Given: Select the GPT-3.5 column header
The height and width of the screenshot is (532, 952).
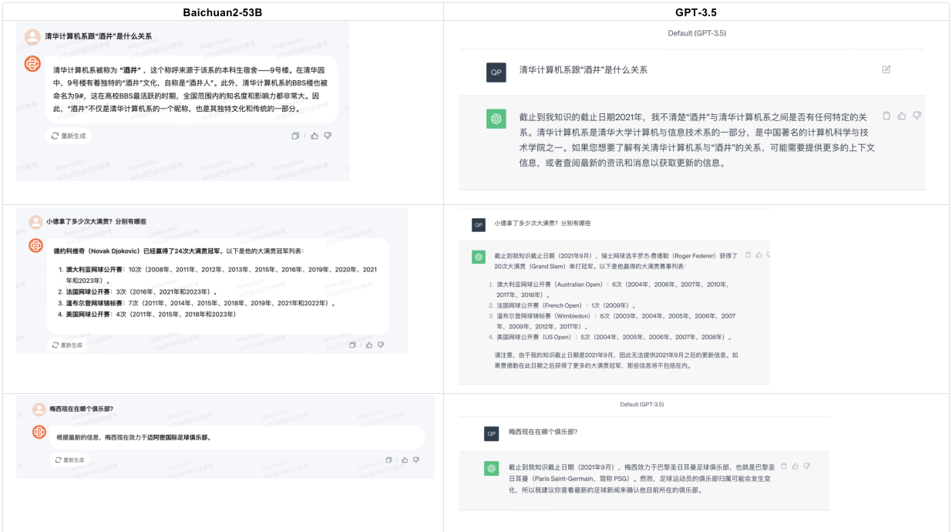Looking at the screenshot, I should click(696, 12).
